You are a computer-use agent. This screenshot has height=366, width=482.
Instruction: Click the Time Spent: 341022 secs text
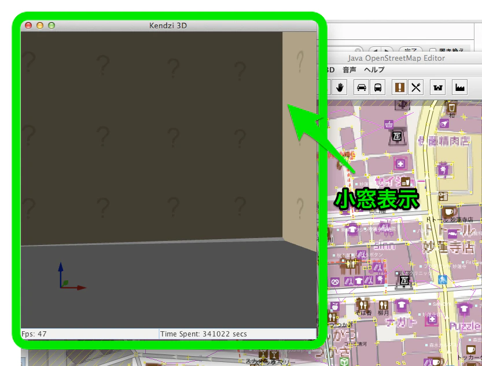204,334
